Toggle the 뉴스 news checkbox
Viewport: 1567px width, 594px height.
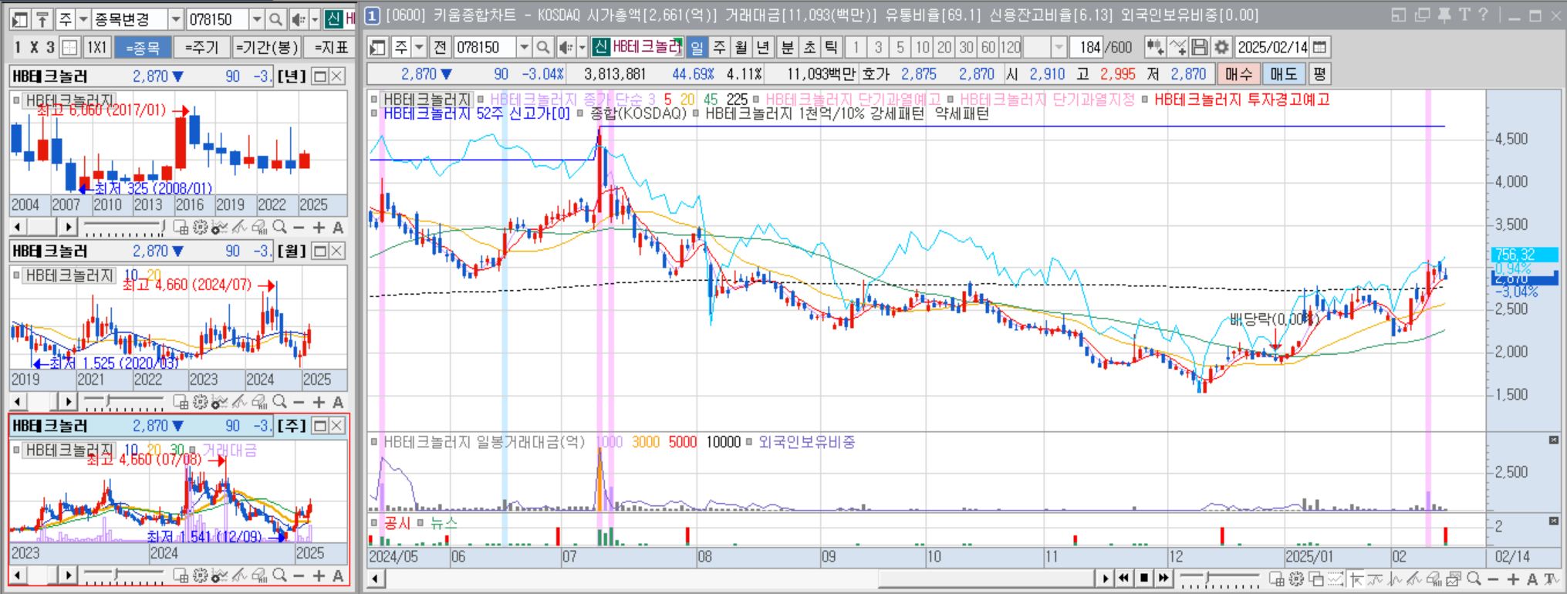pyautogui.click(x=420, y=523)
